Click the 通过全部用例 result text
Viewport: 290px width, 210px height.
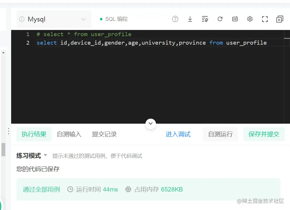(41, 189)
